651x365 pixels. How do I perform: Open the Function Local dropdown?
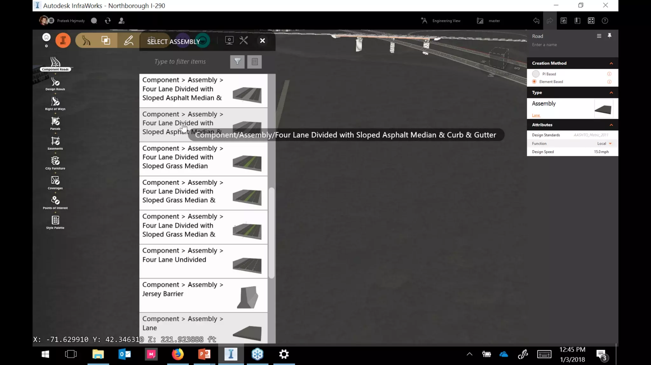click(x=604, y=143)
